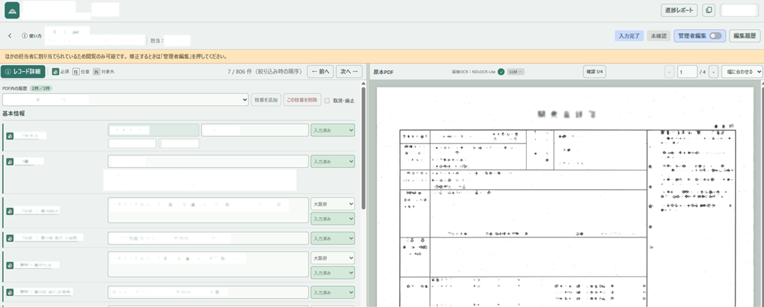
Task: Click the 未確認 status badge
Action: click(x=659, y=36)
